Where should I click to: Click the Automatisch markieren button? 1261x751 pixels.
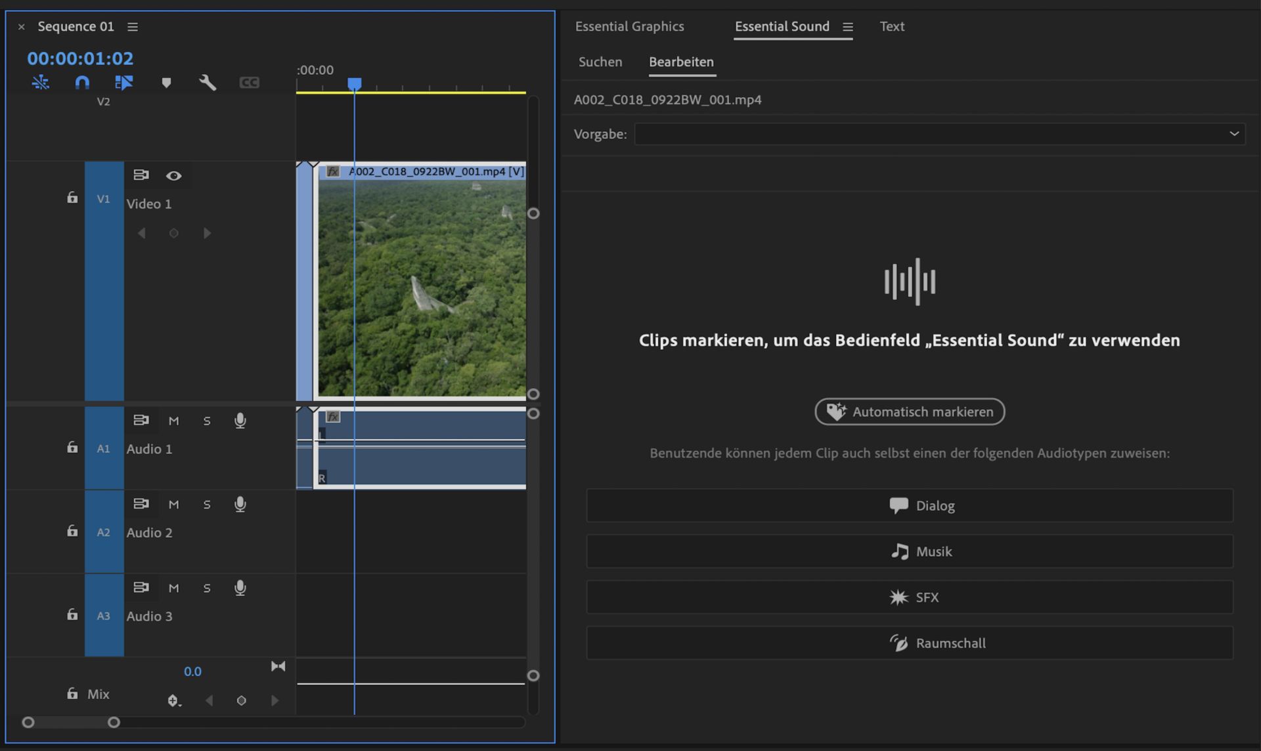coord(910,412)
